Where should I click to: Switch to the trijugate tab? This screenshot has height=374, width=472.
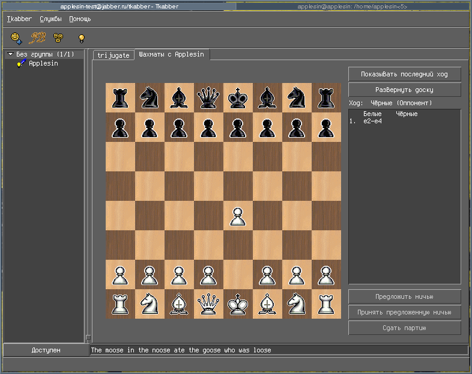pos(113,55)
